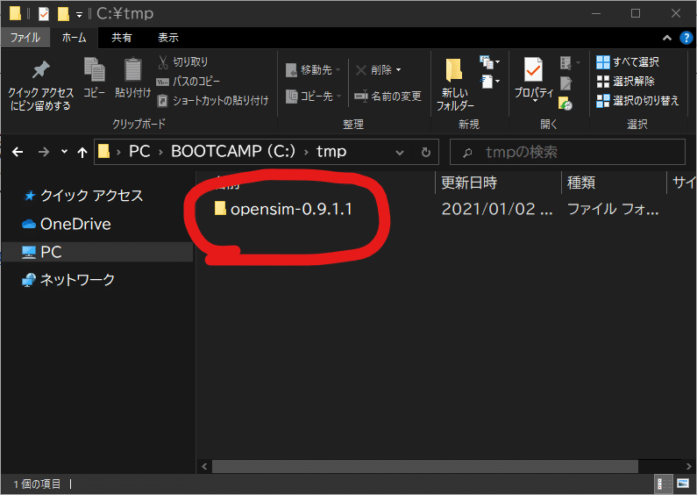697x495 pixels.
Task: Refresh the current folder view
Action: click(426, 153)
